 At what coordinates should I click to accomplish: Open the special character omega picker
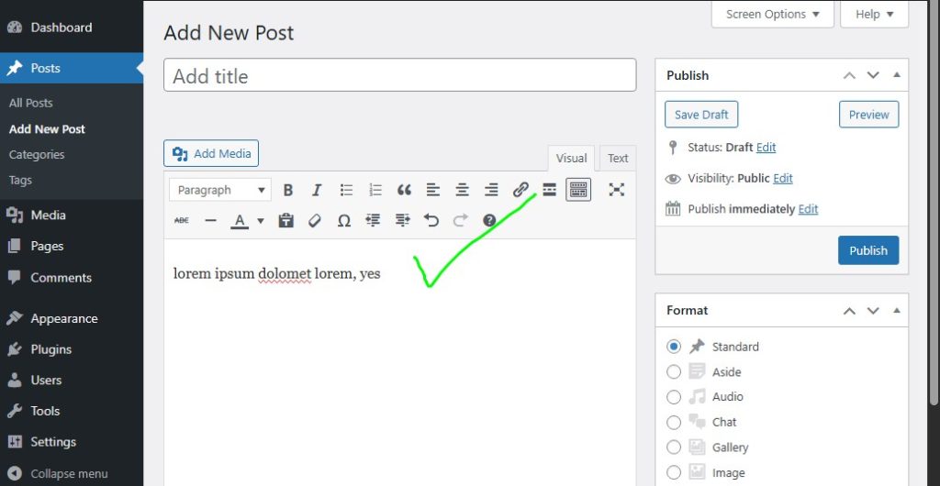pyautogui.click(x=343, y=221)
